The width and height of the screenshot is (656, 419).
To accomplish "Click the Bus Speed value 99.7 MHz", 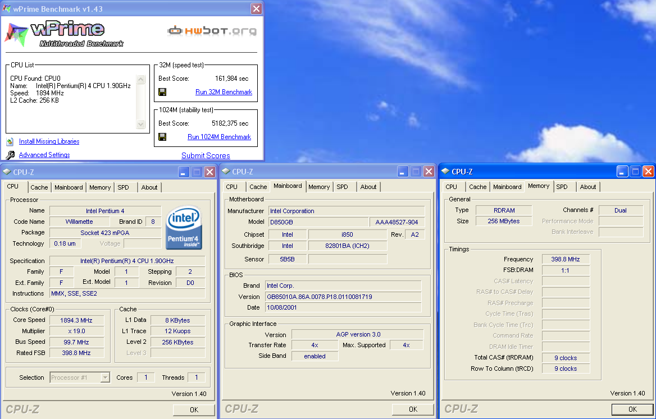I will point(76,342).
